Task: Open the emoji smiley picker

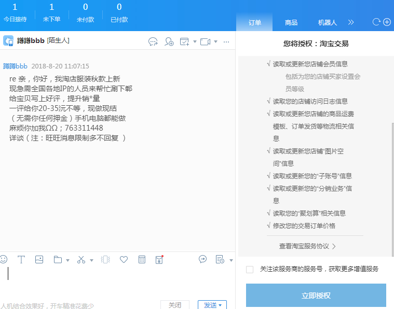Action: (4, 259)
